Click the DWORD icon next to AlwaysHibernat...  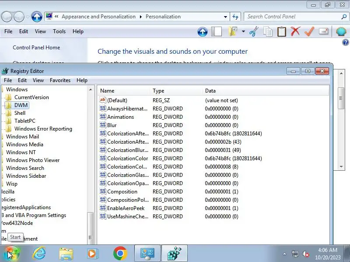point(103,108)
